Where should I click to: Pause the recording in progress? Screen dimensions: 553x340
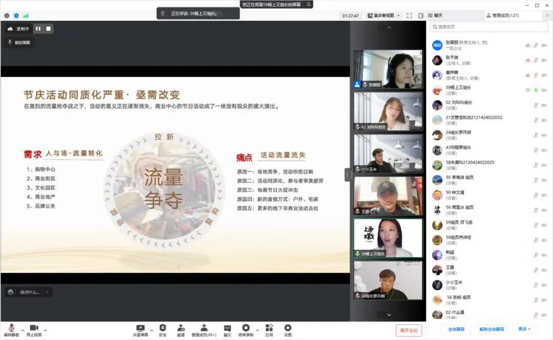coord(39,29)
